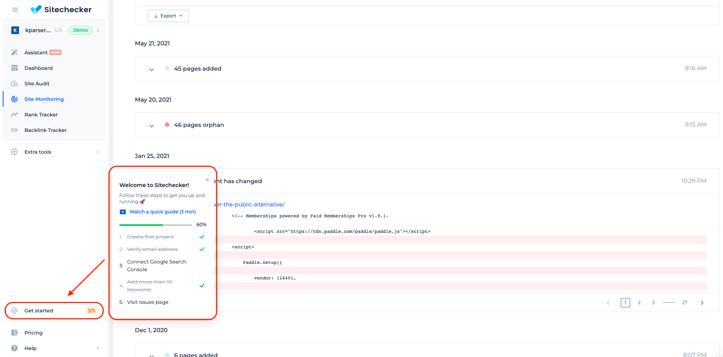
Task: Click the green check for Verify email address
Action: click(202, 249)
